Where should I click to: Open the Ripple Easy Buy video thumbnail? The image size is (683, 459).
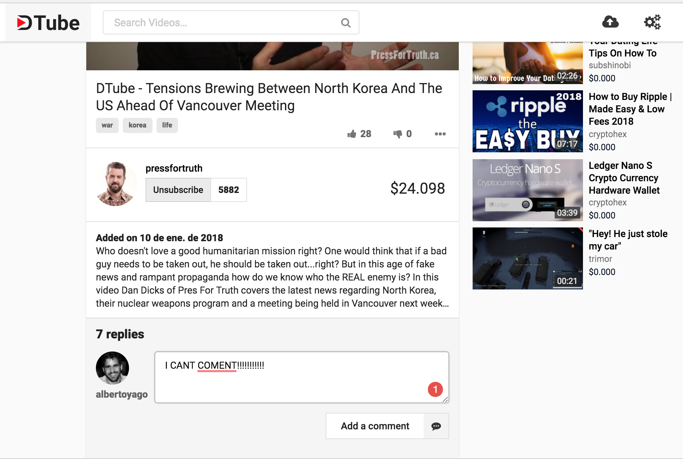tap(527, 121)
